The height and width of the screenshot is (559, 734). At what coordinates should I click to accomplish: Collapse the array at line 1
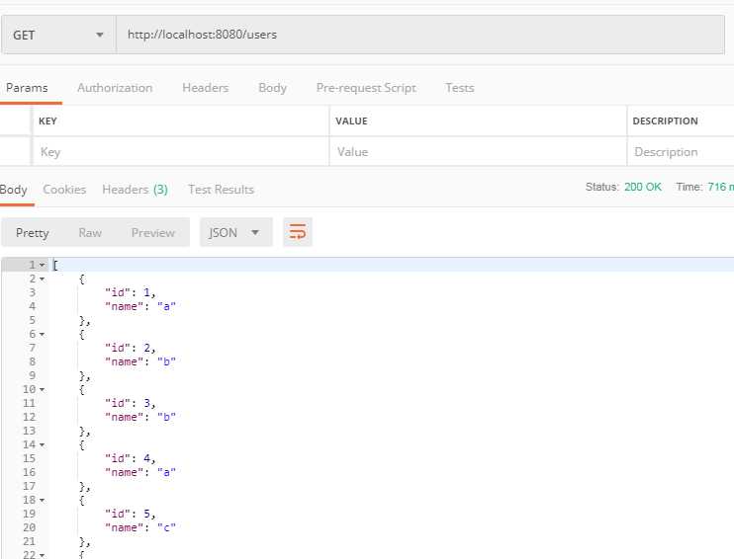point(43,266)
